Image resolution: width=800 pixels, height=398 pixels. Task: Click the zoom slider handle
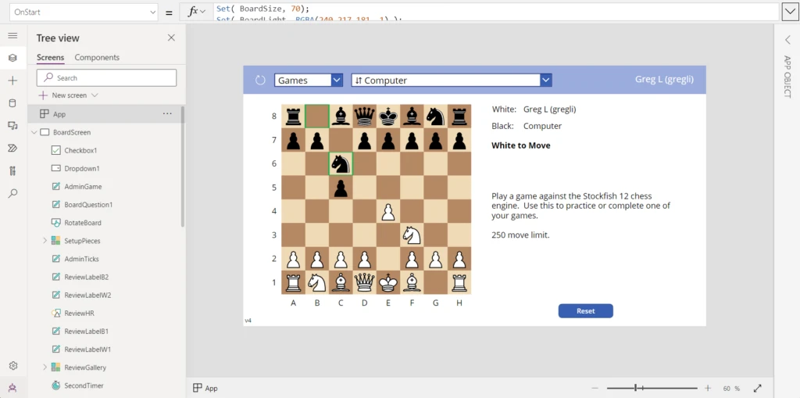point(637,388)
